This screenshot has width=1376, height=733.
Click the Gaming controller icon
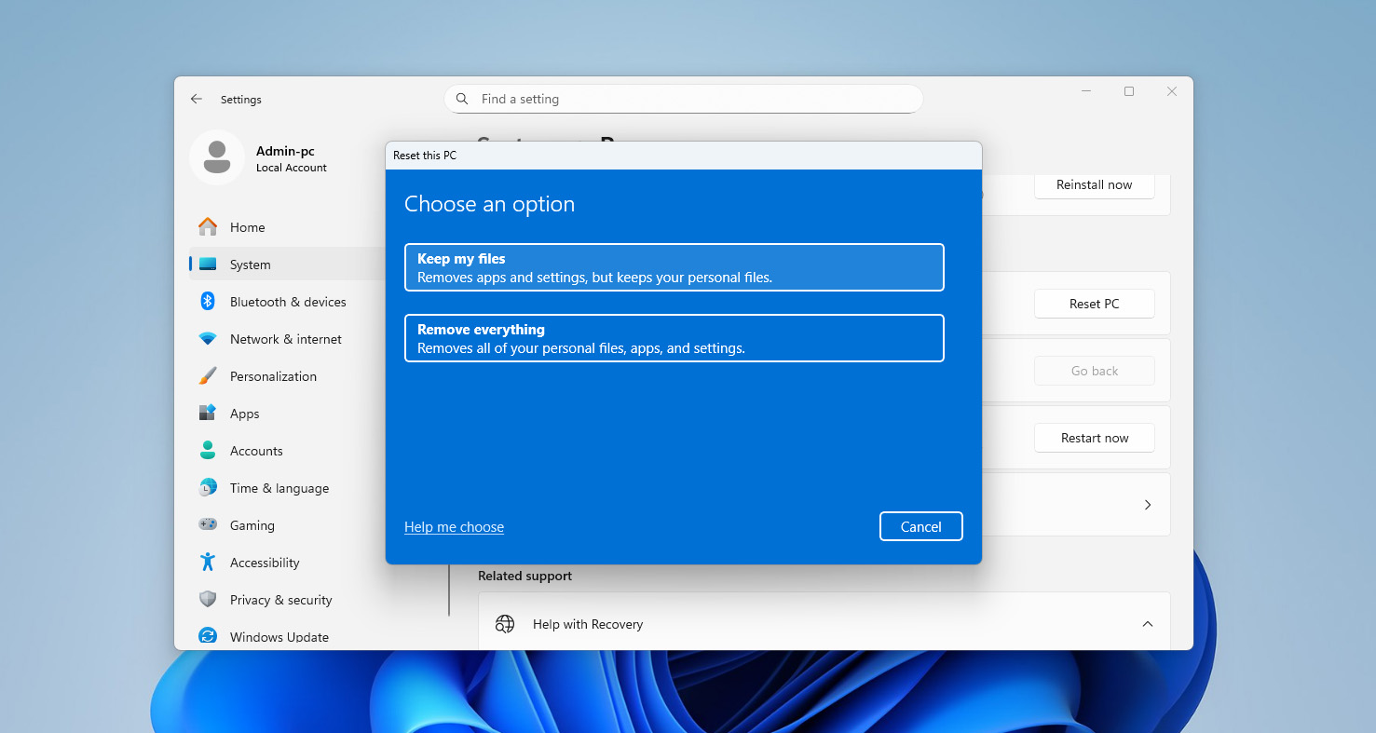click(x=208, y=525)
